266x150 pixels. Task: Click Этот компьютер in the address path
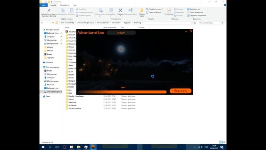pyautogui.click(x=67, y=23)
